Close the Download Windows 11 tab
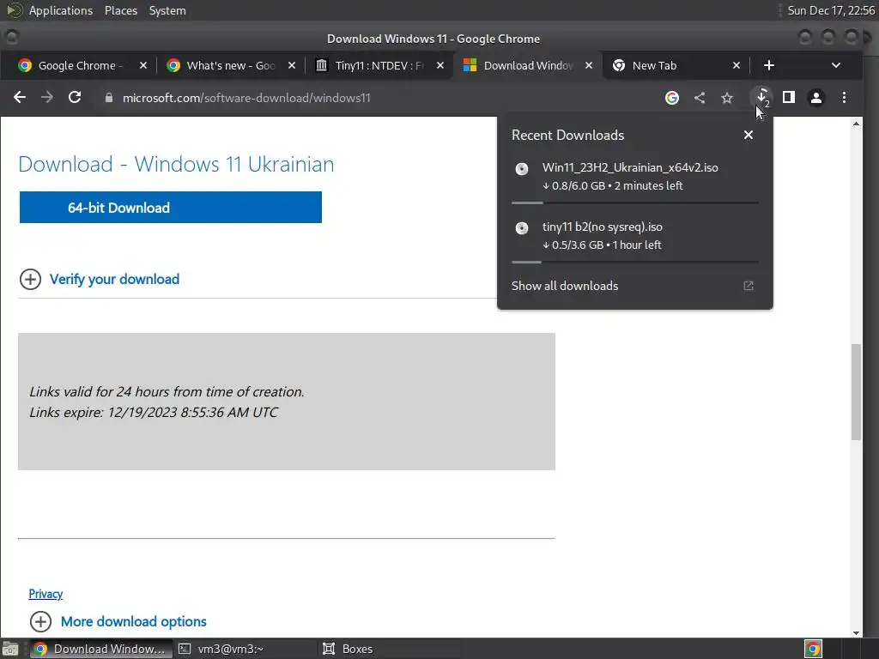The height and width of the screenshot is (659, 879). tap(589, 65)
